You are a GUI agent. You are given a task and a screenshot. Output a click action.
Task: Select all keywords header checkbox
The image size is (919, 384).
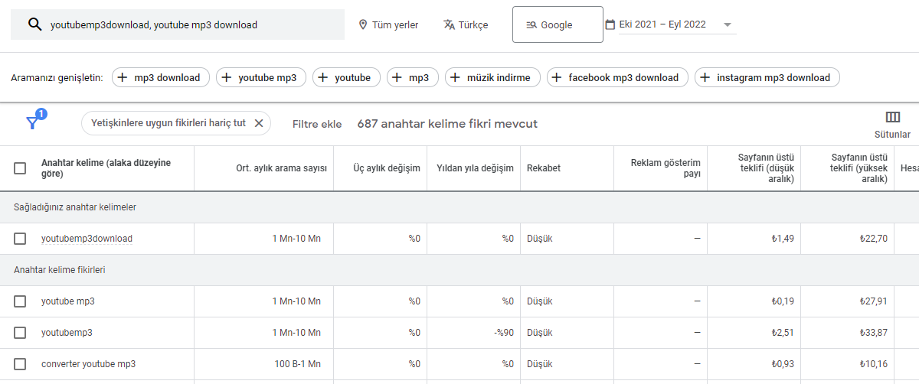tap(20, 168)
